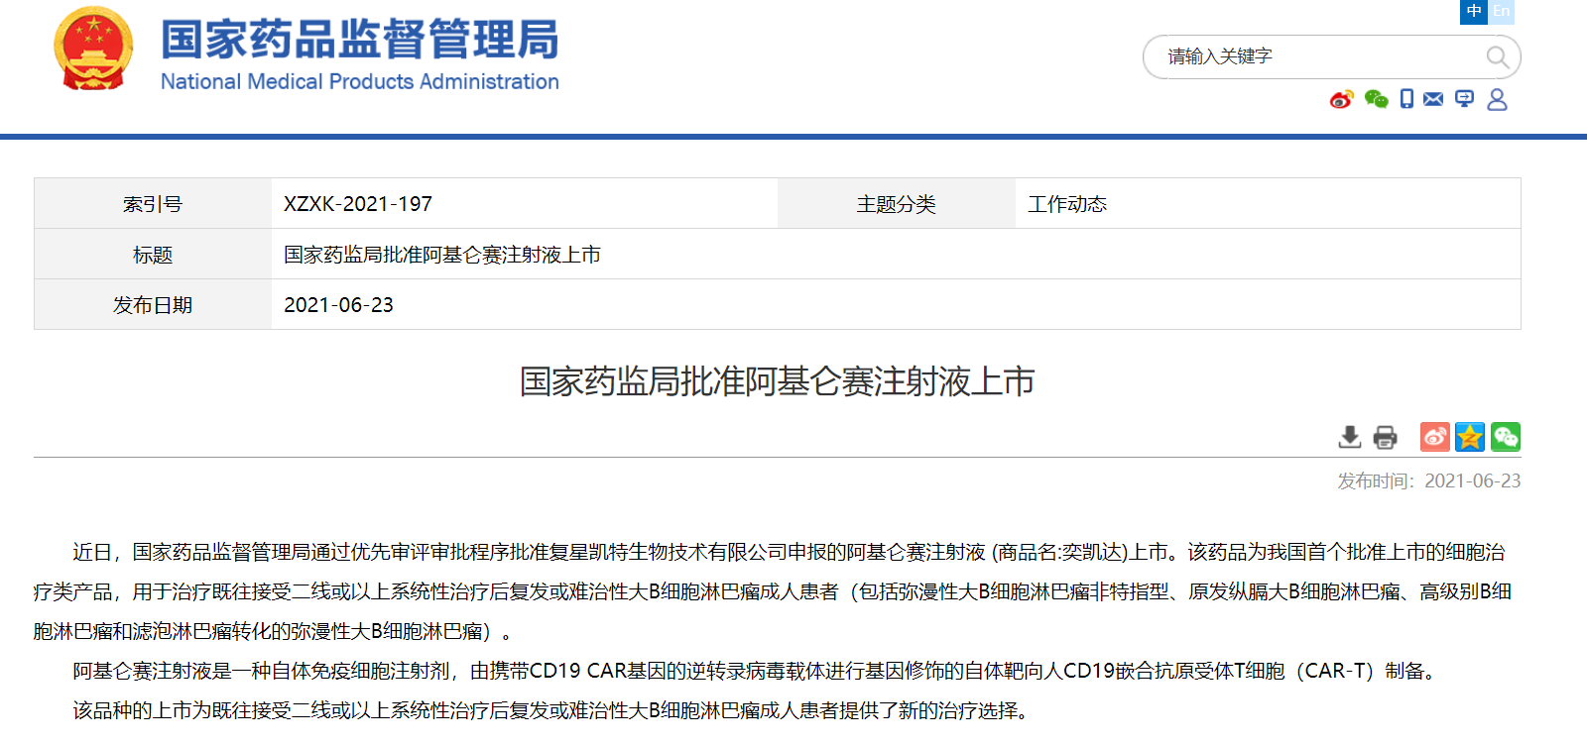Screen dimensions: 1587x745
Task: Click the download icon below the title
Action: tap(1350, 437)
